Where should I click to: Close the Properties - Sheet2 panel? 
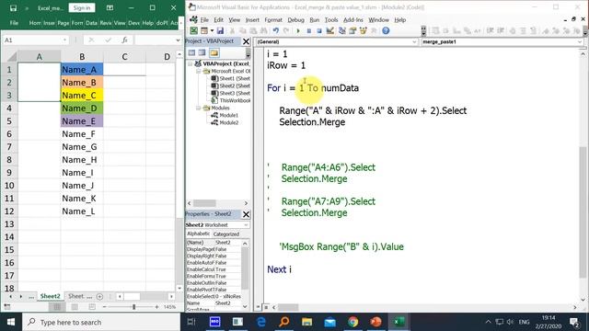pyautogui.click(x=246, y=214)
